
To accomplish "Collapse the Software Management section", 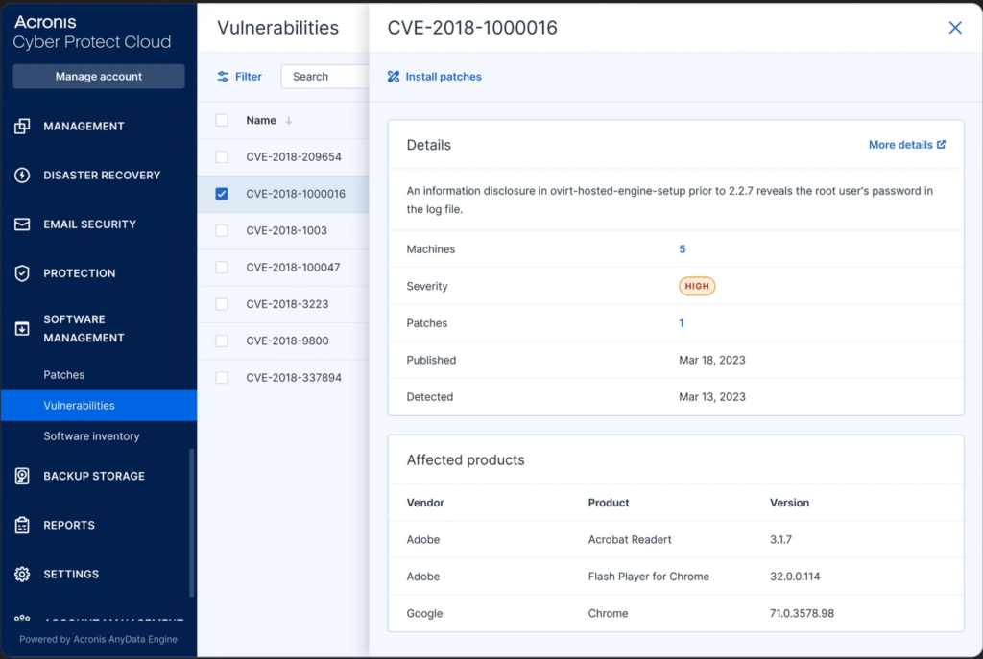I will coord(20,328).
